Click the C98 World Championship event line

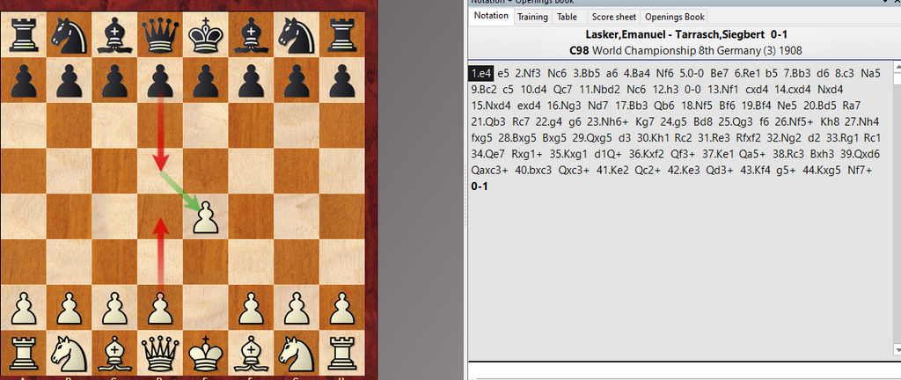click(x=685, y=50)
